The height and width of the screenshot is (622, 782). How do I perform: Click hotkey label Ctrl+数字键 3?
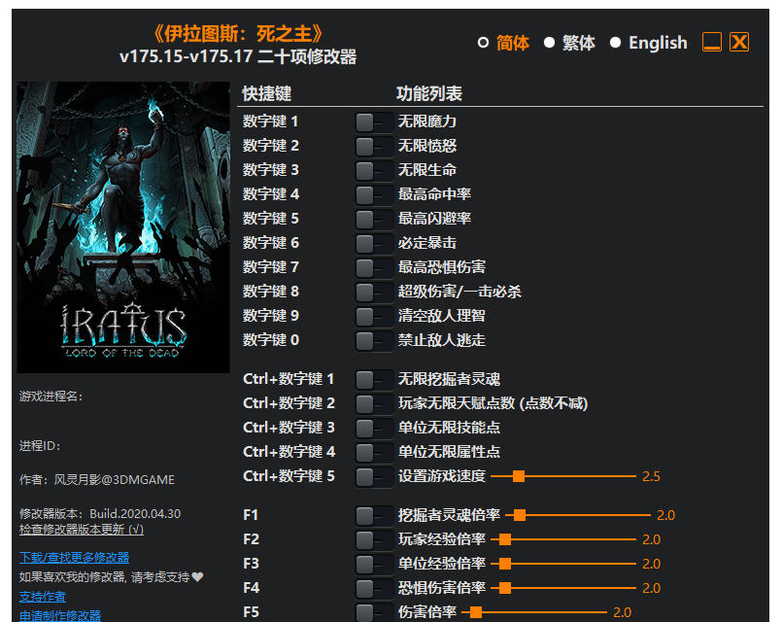point(289,428)
